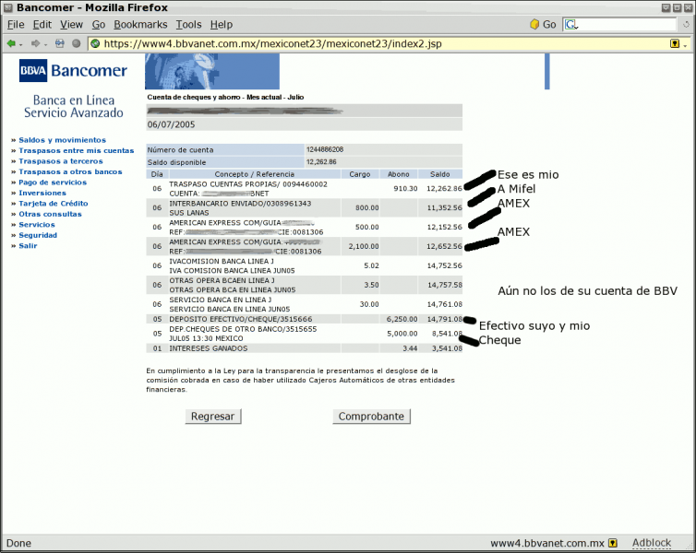696x553 pixels.
Task: Open the Tarjeta de Crédito section
Action: [x=54, y=203]
